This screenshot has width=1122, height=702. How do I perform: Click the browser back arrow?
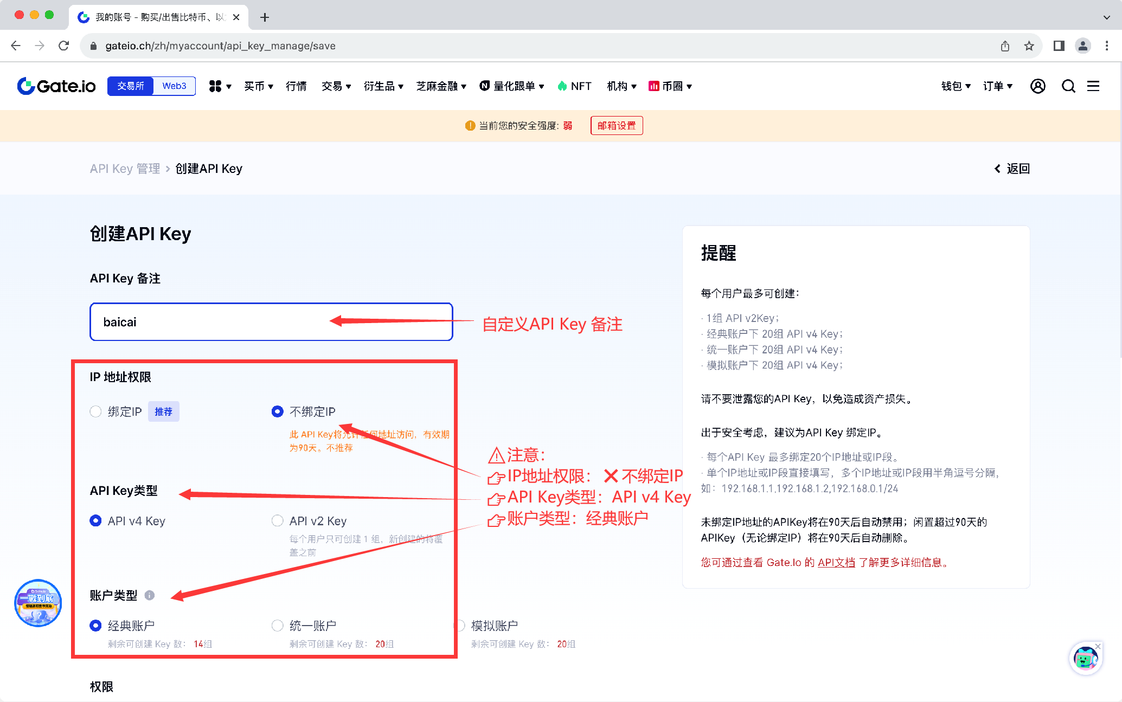[x=16, y=46]
